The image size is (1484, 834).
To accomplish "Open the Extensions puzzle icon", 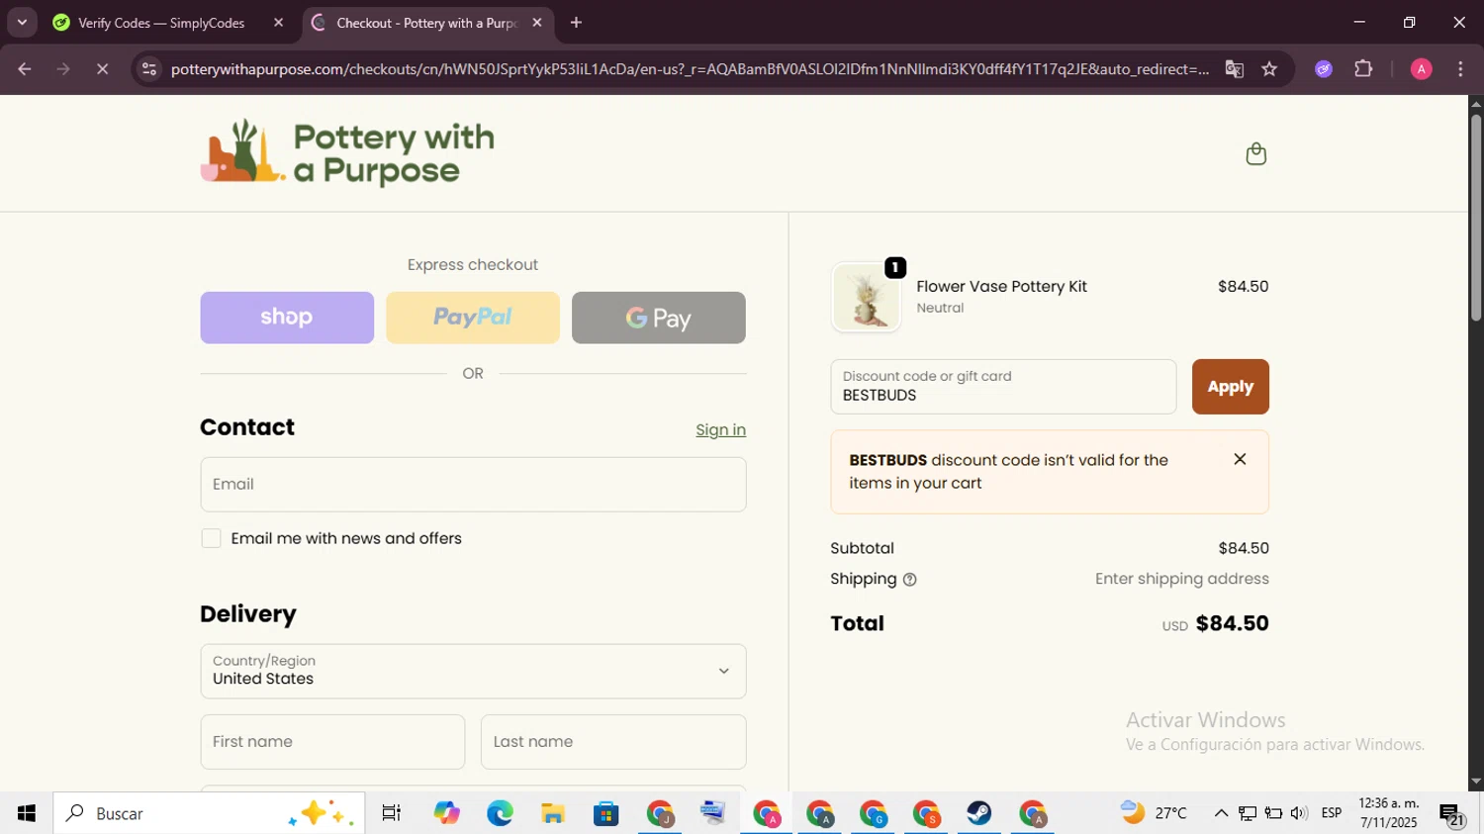I will [1363, 69].
